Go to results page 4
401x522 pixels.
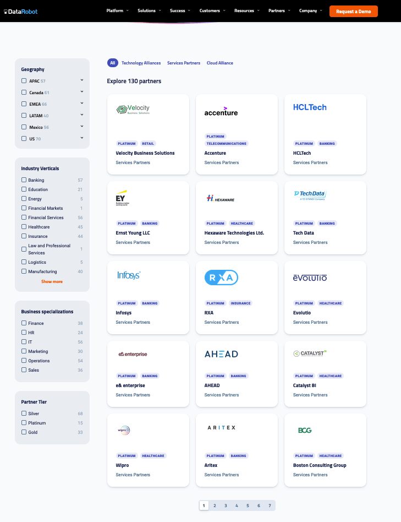(x=237, y=505)
